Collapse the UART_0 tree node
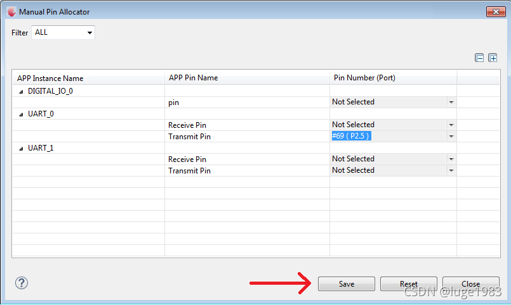 (x=21, y=115)
